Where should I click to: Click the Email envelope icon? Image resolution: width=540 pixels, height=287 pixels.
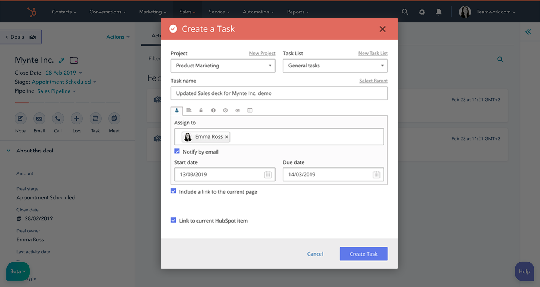(39, 119)
